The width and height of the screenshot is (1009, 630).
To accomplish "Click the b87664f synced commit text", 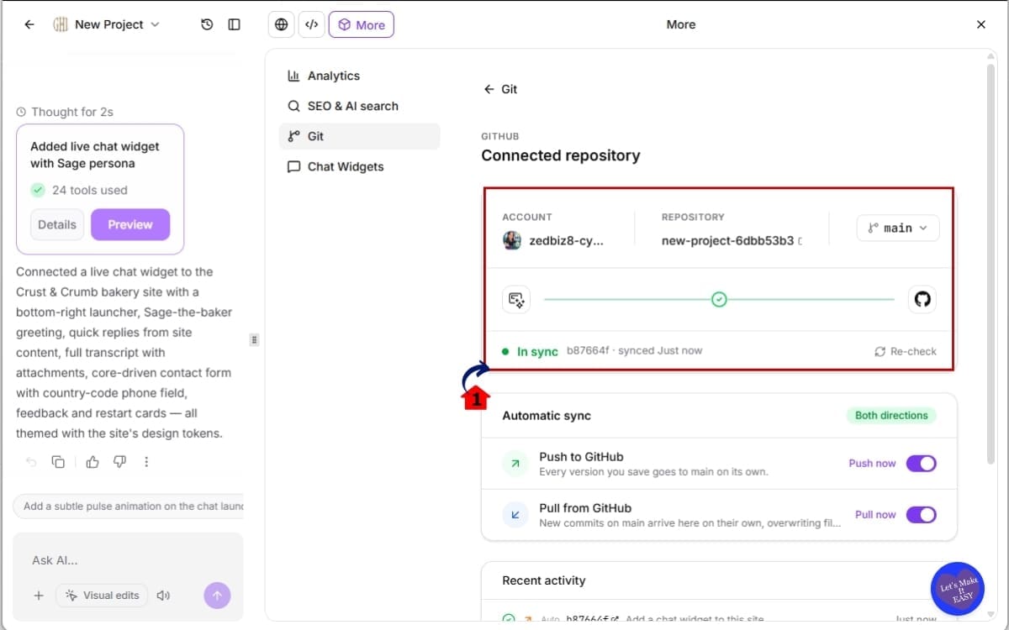I will tap(634, 350).
